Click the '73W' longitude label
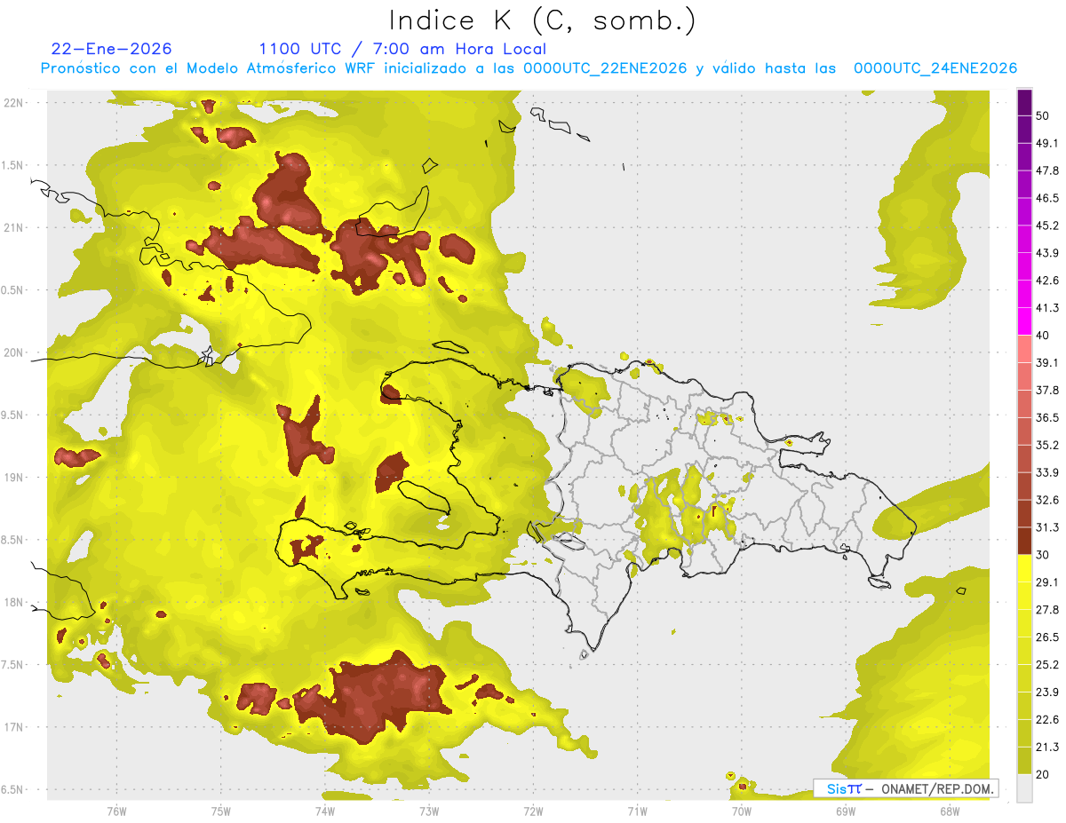 pos(429,811)
